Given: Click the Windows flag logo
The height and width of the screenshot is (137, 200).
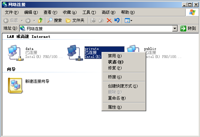Looking at the screenshot, I should 192,12.
